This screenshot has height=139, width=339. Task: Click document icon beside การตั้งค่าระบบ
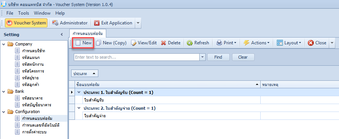coord(17,132)
